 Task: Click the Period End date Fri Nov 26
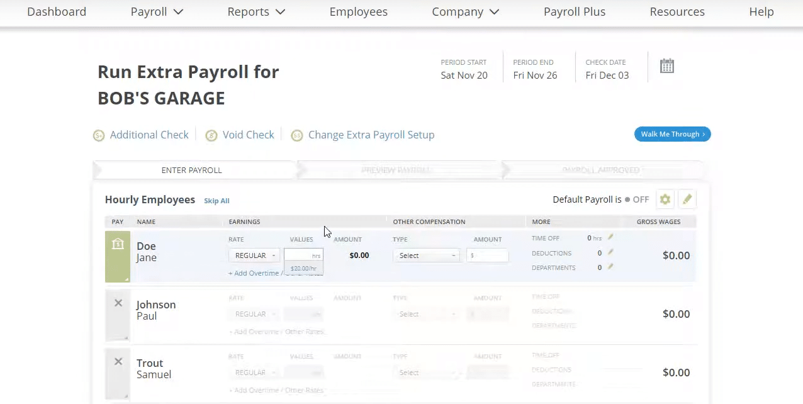(x=535, y=76)
